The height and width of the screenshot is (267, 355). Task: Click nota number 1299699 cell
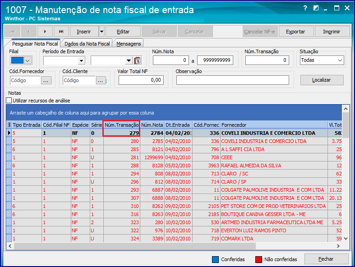point(152,157)
